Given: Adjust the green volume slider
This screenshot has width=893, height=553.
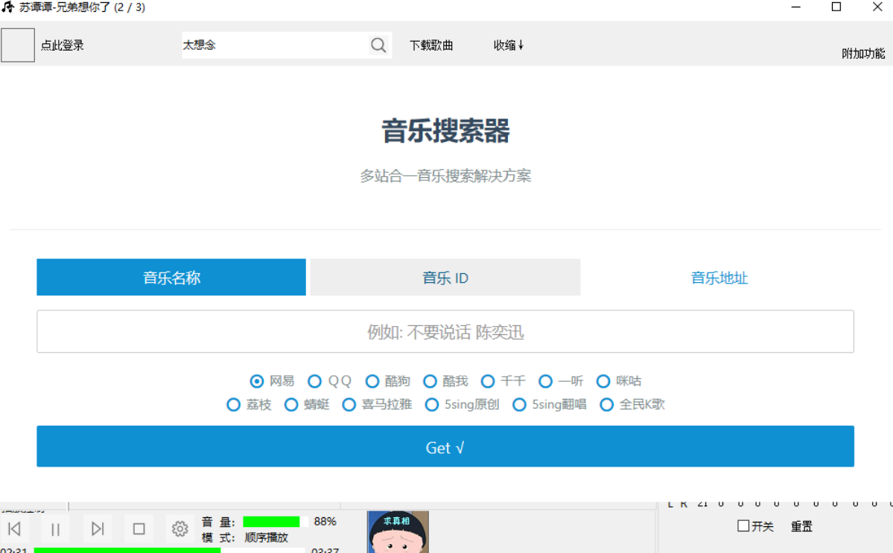Looking at the screenshot, I should pos(275,522).
